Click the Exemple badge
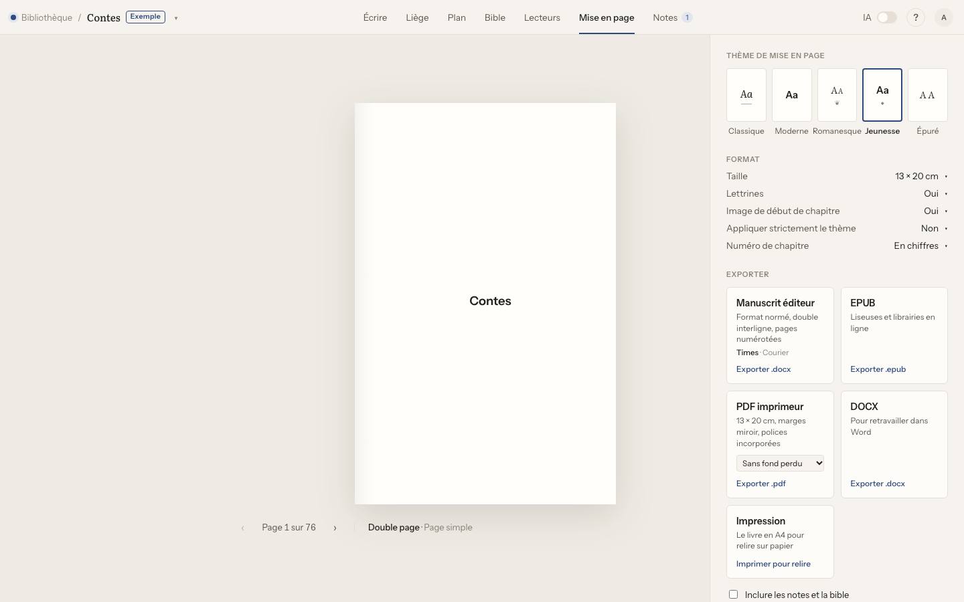The height and width of the screenshot is (602, 964). pos(145,17)
